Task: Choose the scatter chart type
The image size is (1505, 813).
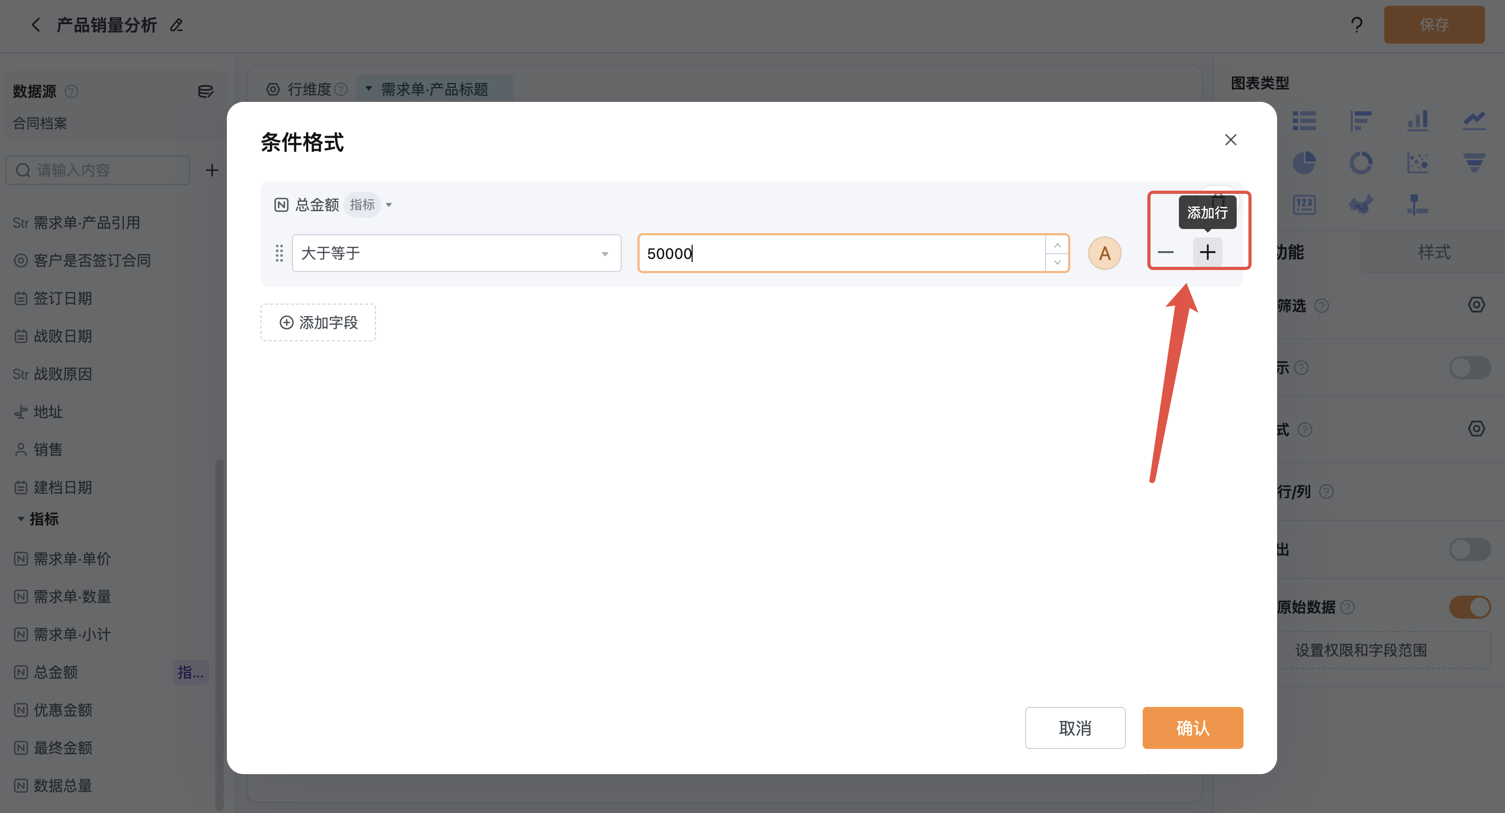Action: point(1417,163)
